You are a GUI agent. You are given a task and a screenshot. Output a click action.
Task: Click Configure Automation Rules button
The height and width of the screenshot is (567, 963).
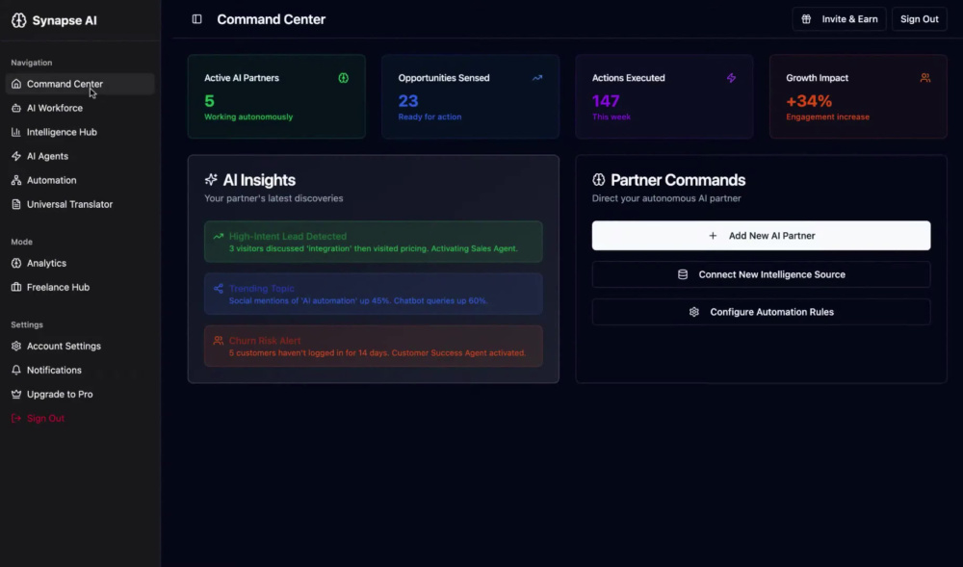(761, 312)
